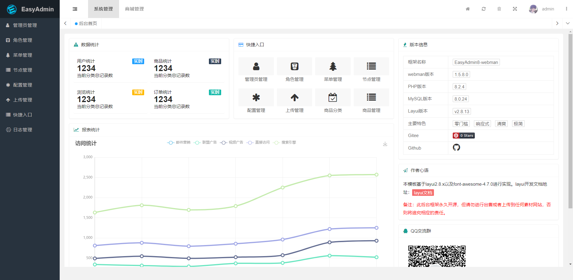
Task: Open the admin account dropdown
Action: [548, 9]
